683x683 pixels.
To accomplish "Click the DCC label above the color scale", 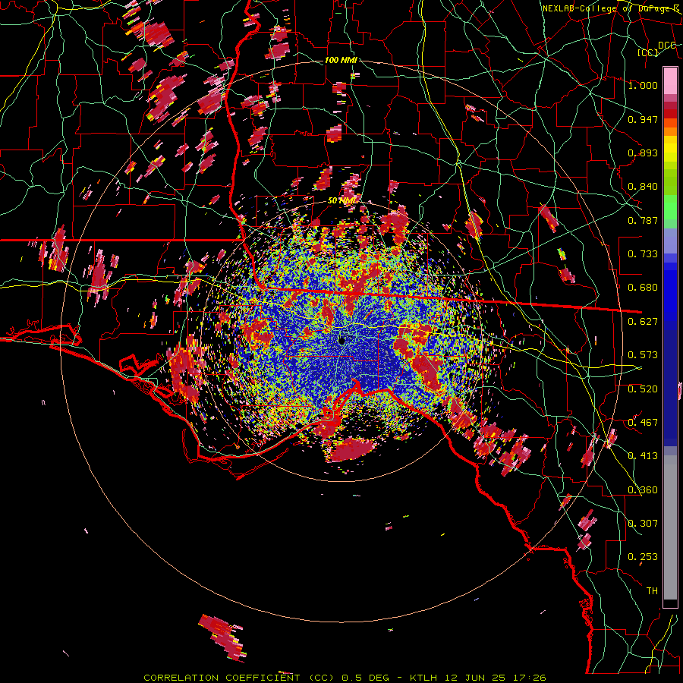I will (x=666, y=45).
